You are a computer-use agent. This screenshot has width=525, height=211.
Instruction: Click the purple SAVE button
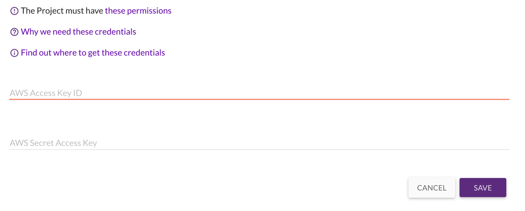pyautogui.click(x=483, y=188)
